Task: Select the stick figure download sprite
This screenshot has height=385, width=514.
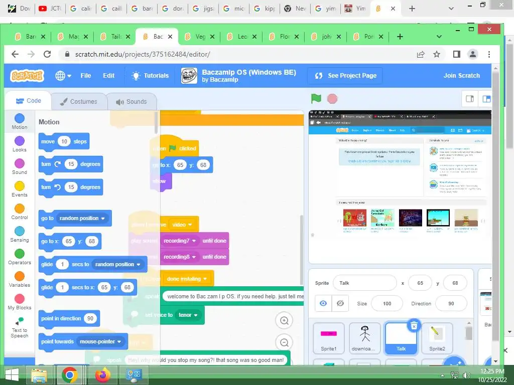Action: (x=364, y=338)
